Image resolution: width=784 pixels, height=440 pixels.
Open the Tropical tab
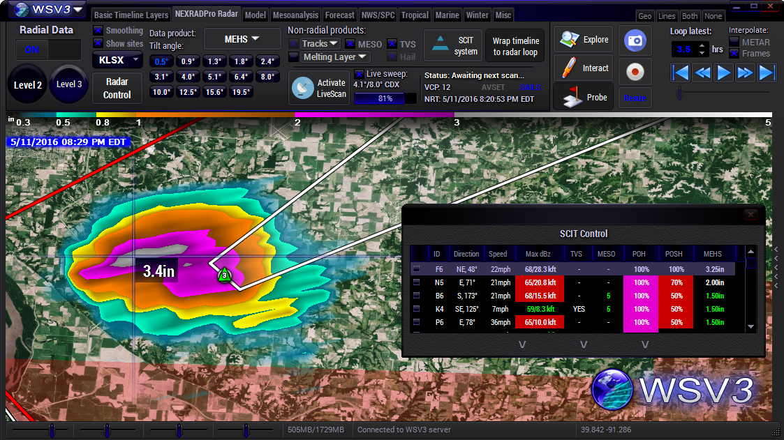(x=415, y=15)
